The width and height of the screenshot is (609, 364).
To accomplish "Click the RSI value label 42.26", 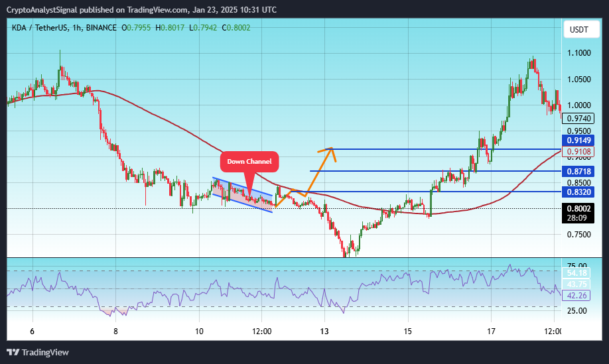I will [576, 295].
